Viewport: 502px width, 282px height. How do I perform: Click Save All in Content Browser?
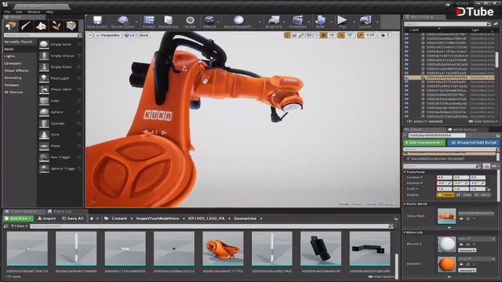(73, 219)
